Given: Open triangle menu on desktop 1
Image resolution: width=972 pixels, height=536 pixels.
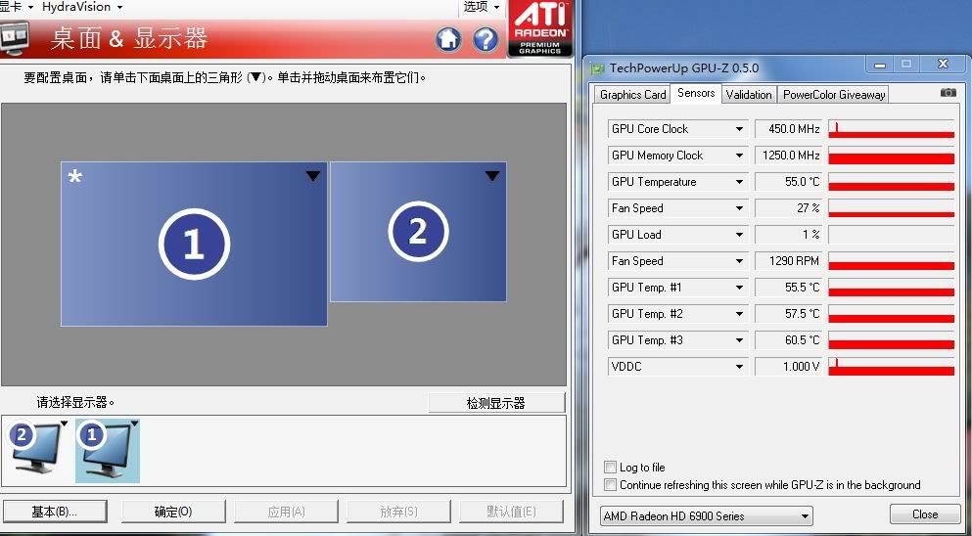Looking at the screenshot, I should [x=313, y=177].
